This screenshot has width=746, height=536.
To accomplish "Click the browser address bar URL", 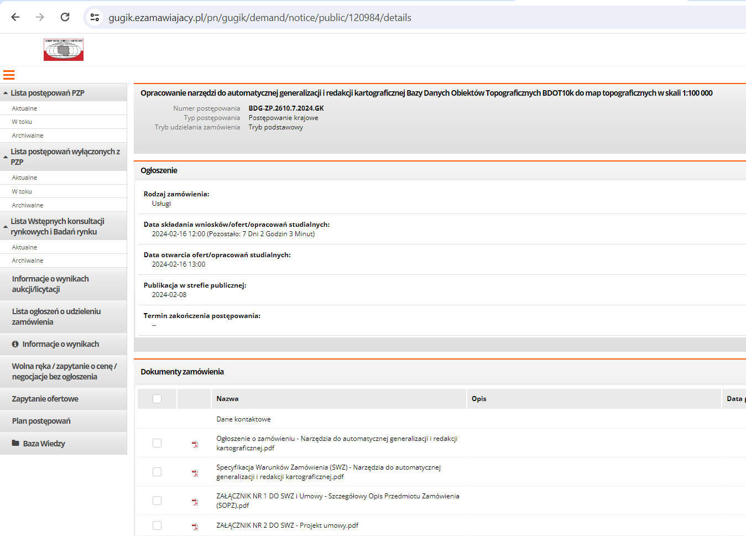I will click(260, 18).
